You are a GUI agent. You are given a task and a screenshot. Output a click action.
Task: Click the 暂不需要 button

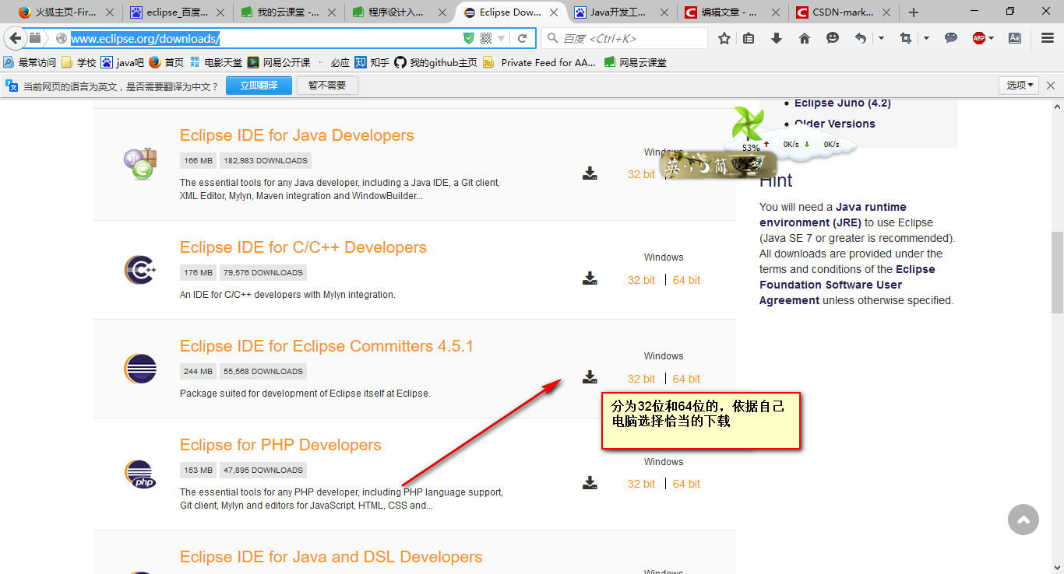(327, 86)
